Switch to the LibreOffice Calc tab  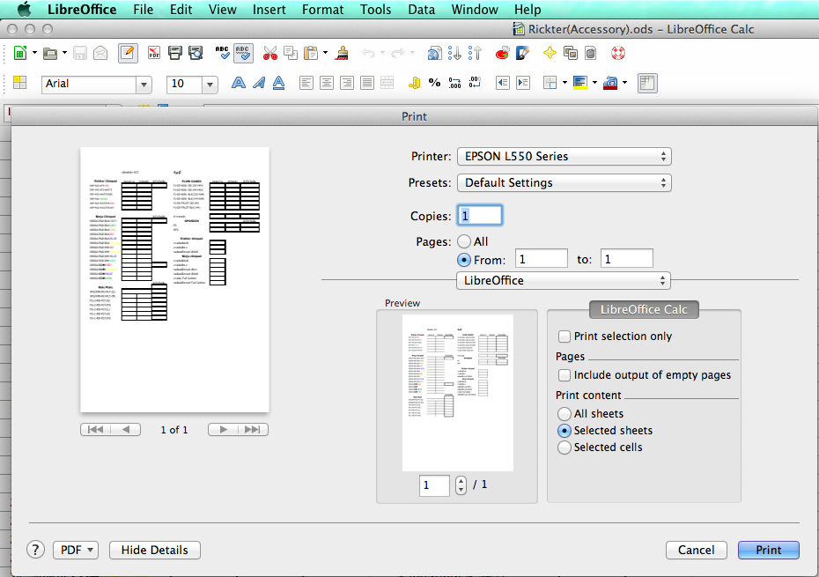644,309
